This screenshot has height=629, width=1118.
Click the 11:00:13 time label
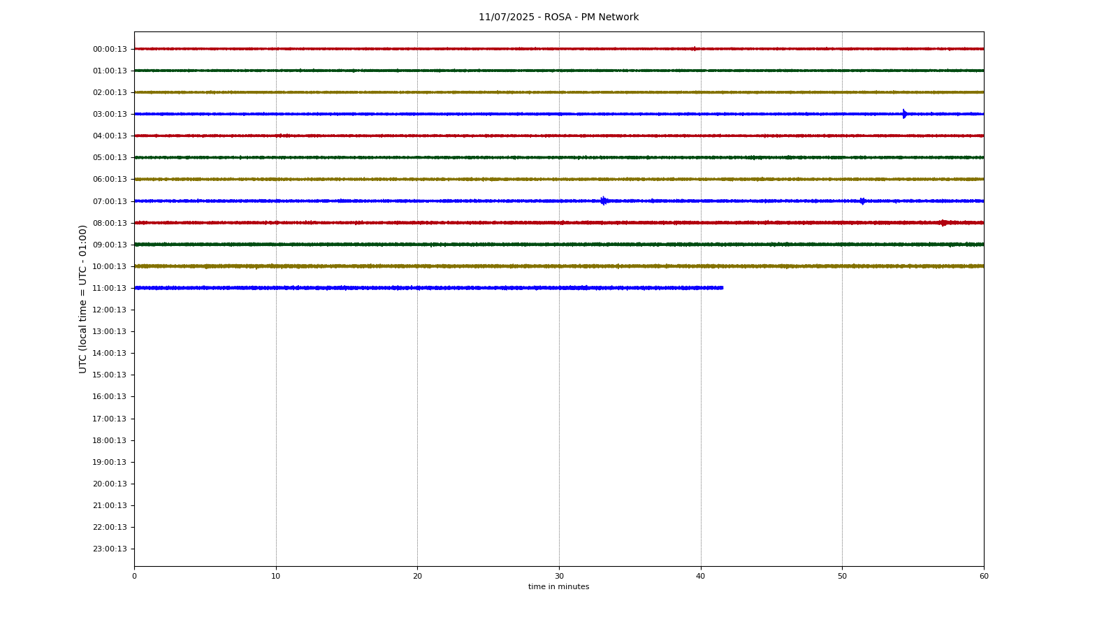(110, 288)
